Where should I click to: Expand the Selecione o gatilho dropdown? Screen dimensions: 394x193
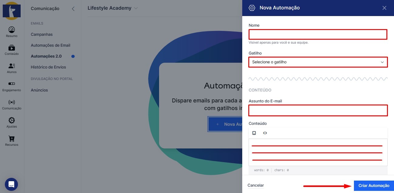[x=318, y=62]
